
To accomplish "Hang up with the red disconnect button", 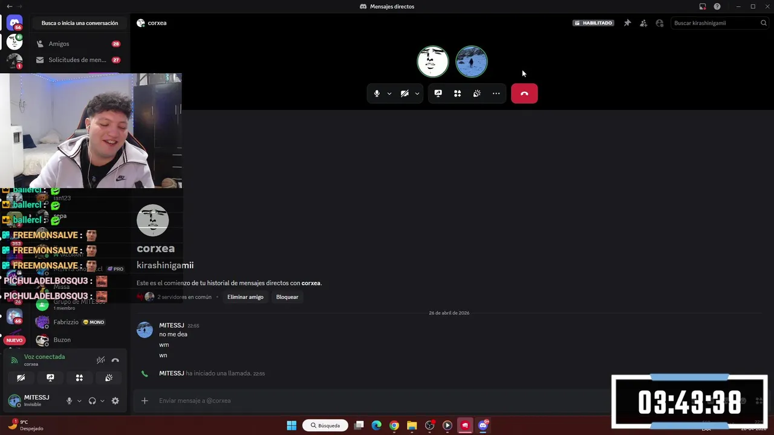I will [524, 94].
